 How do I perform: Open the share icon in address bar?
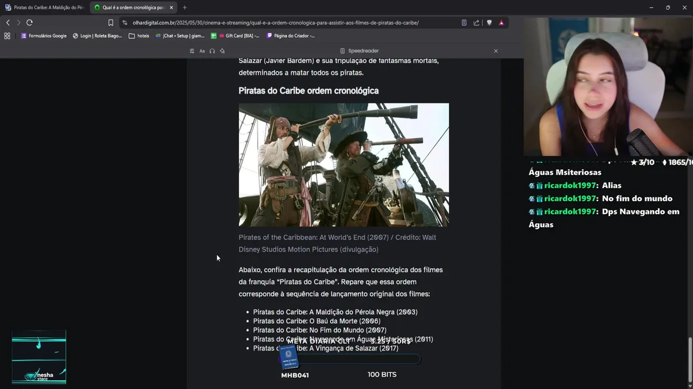point(476,23)
